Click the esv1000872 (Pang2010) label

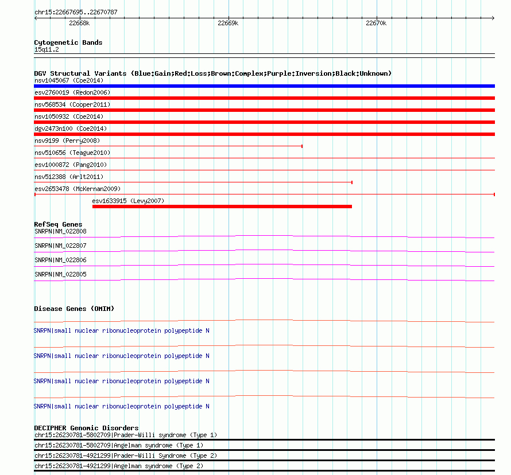point(71,165)
